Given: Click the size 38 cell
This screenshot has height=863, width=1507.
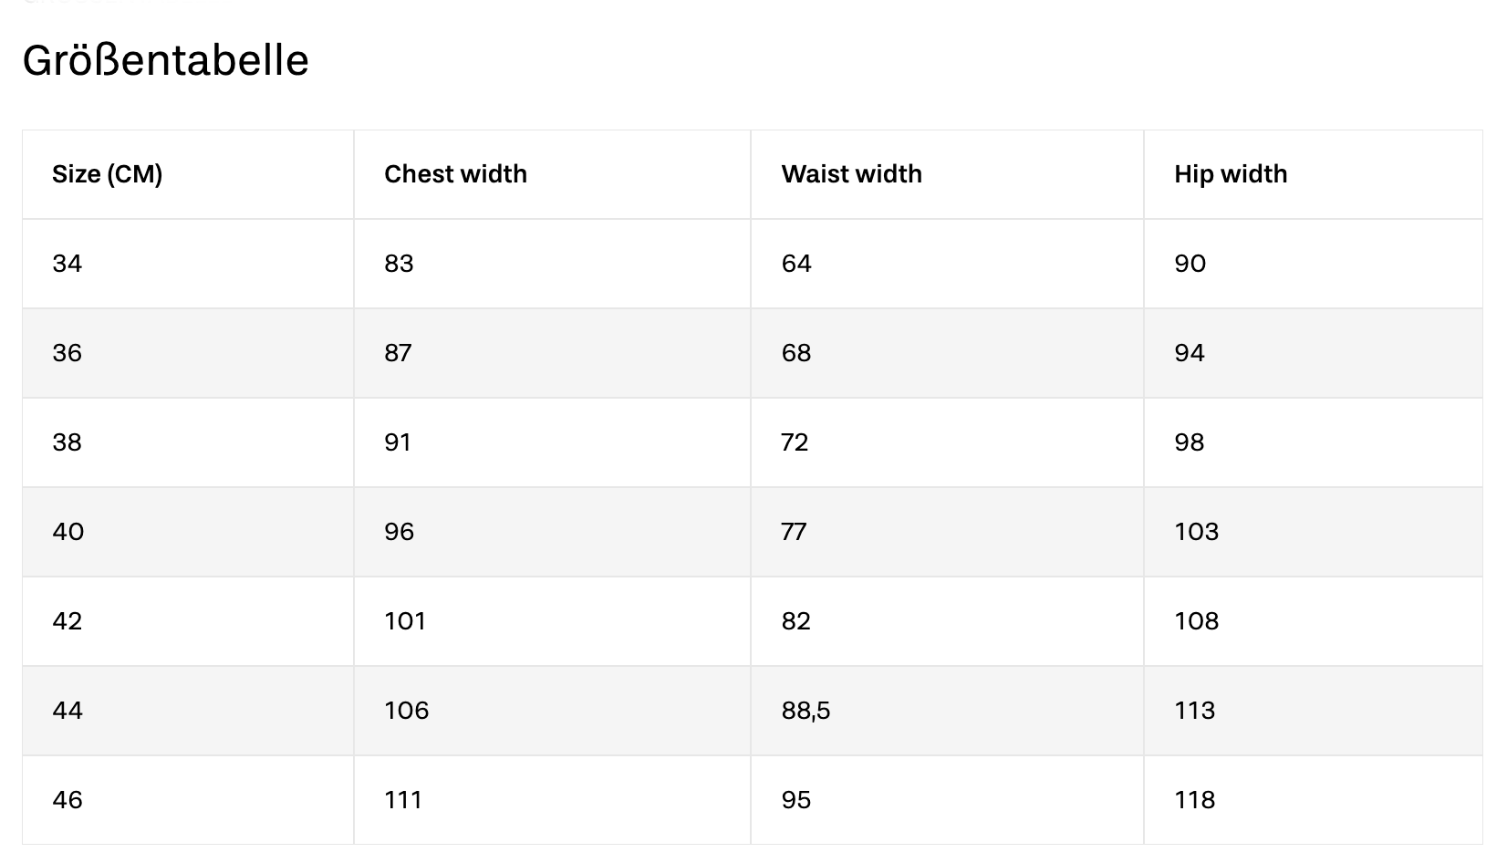Looking at the screenshot, I should click(x=68, y=442).
